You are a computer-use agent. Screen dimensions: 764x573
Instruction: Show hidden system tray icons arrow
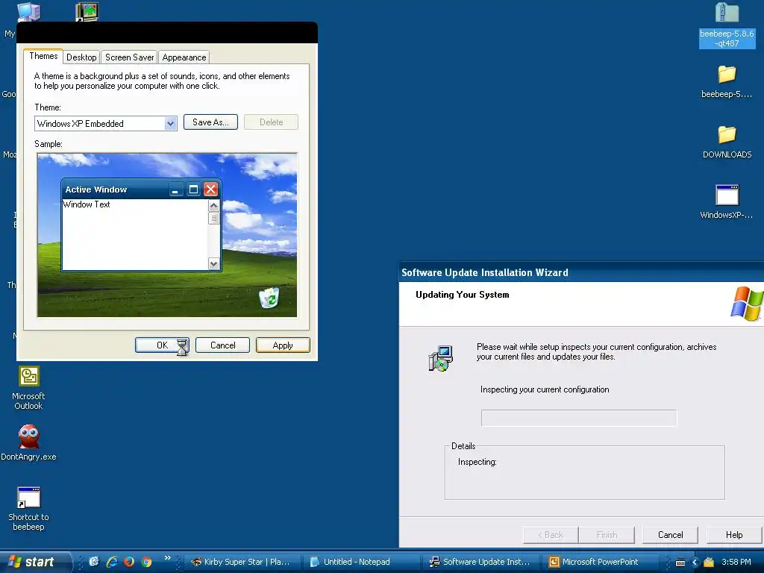tap(695, 563)
